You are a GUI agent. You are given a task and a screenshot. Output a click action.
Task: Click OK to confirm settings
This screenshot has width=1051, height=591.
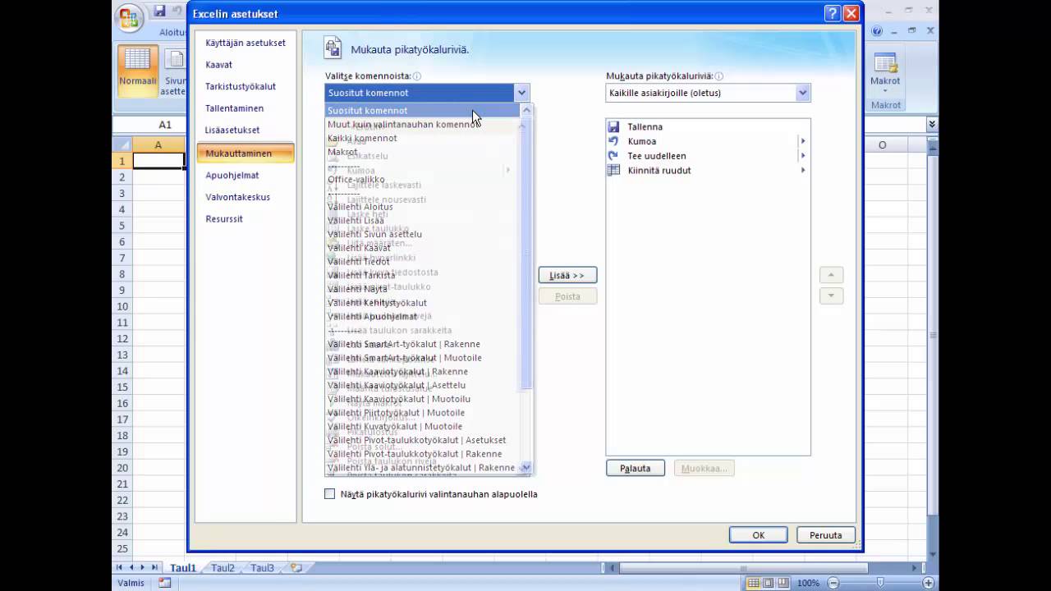click(x=759, y=535)
